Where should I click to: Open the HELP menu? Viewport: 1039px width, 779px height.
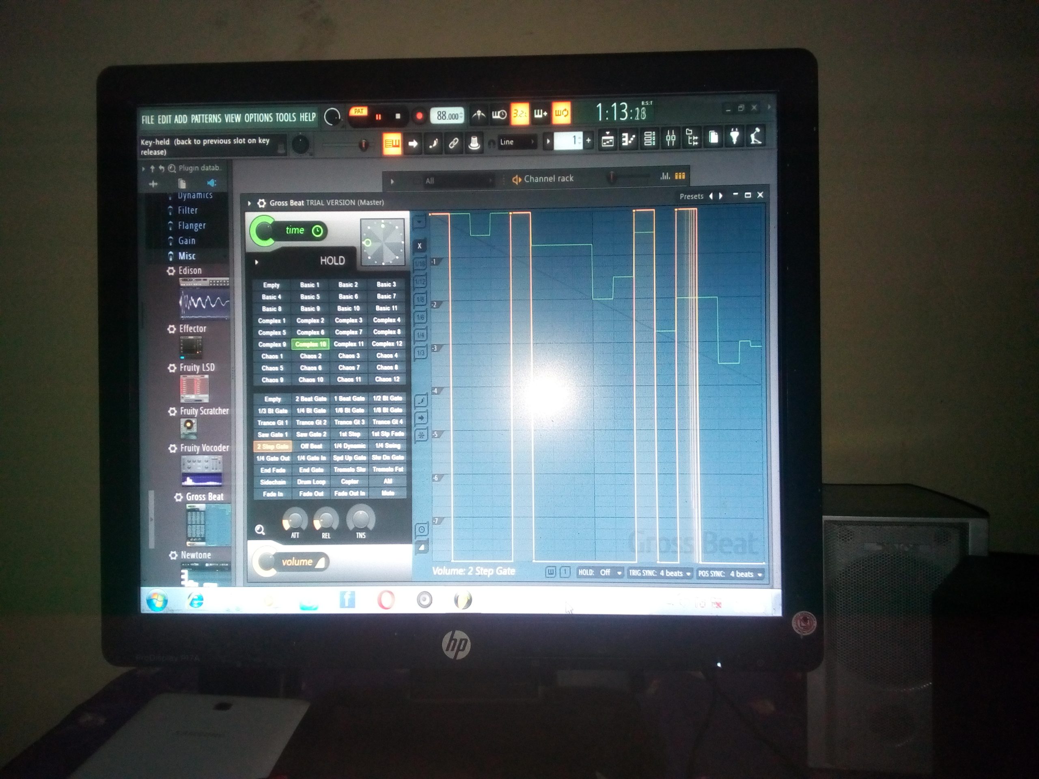pos(308,116)
